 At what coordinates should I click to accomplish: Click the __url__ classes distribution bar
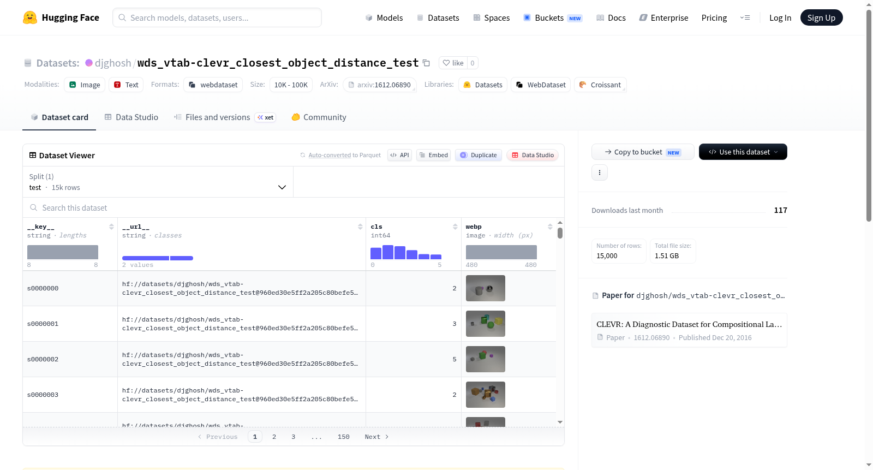pyautogui.click(x=158, y=258)
